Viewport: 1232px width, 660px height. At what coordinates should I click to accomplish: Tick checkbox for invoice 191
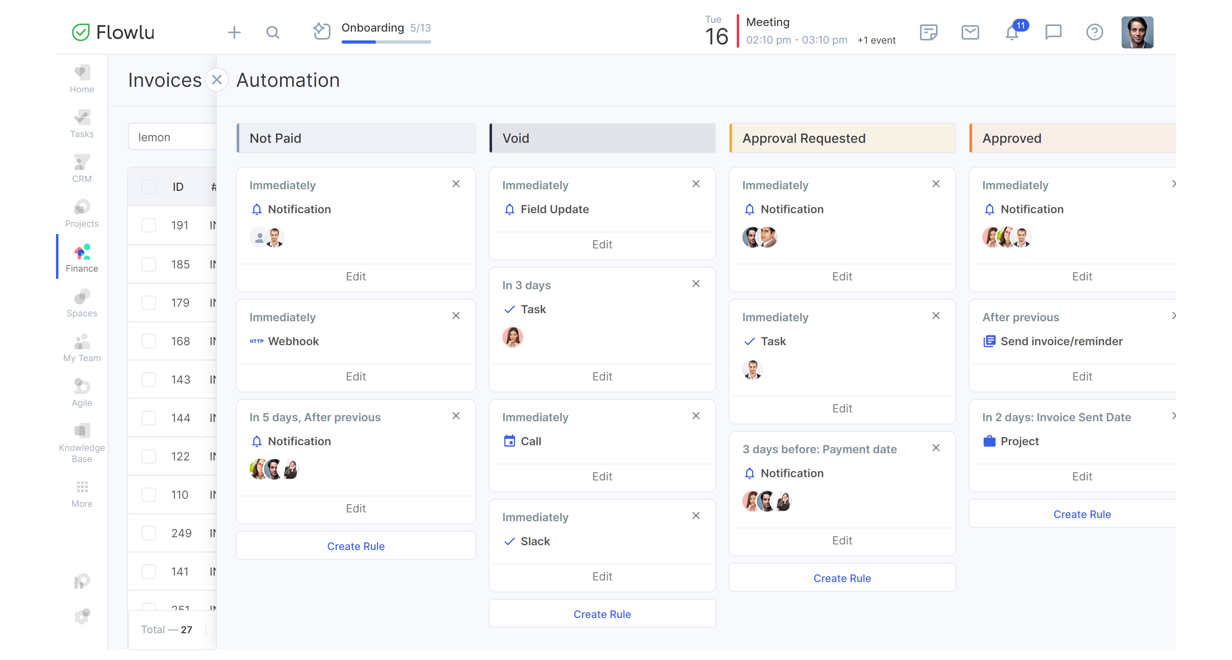coord(149,225)
